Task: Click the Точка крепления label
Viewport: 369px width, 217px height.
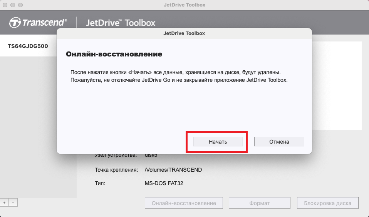Action: coord(116,170)
